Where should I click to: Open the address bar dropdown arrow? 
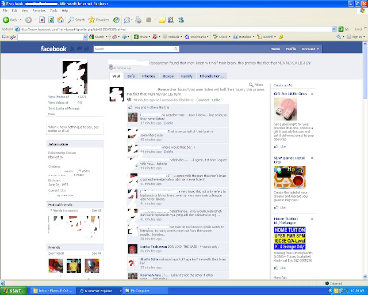tap(334, 29)
